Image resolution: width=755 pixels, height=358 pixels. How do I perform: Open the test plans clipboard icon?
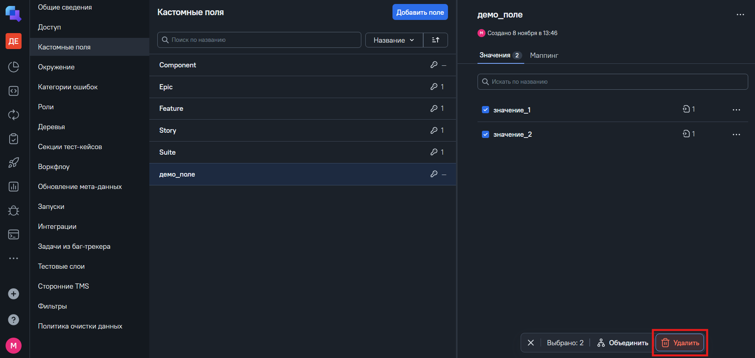pyautogui.click(x=14, y=139)
